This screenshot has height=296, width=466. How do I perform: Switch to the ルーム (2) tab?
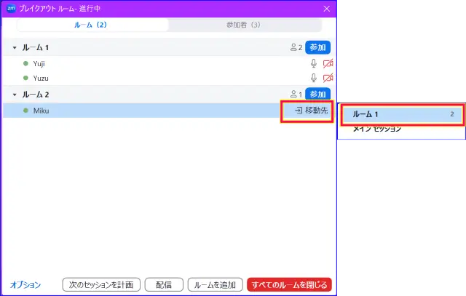91,25
